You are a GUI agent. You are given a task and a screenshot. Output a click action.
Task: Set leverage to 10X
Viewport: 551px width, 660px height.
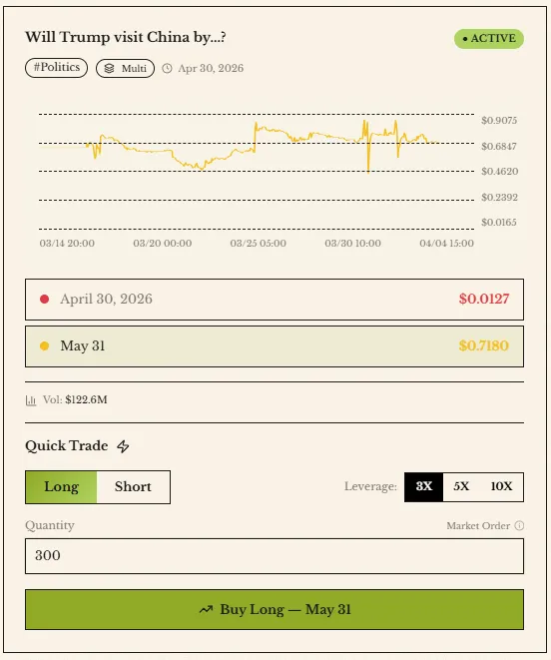tap(501, 486)
